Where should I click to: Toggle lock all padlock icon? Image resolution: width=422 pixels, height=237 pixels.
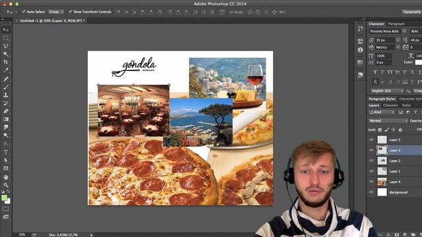(400, 130)
